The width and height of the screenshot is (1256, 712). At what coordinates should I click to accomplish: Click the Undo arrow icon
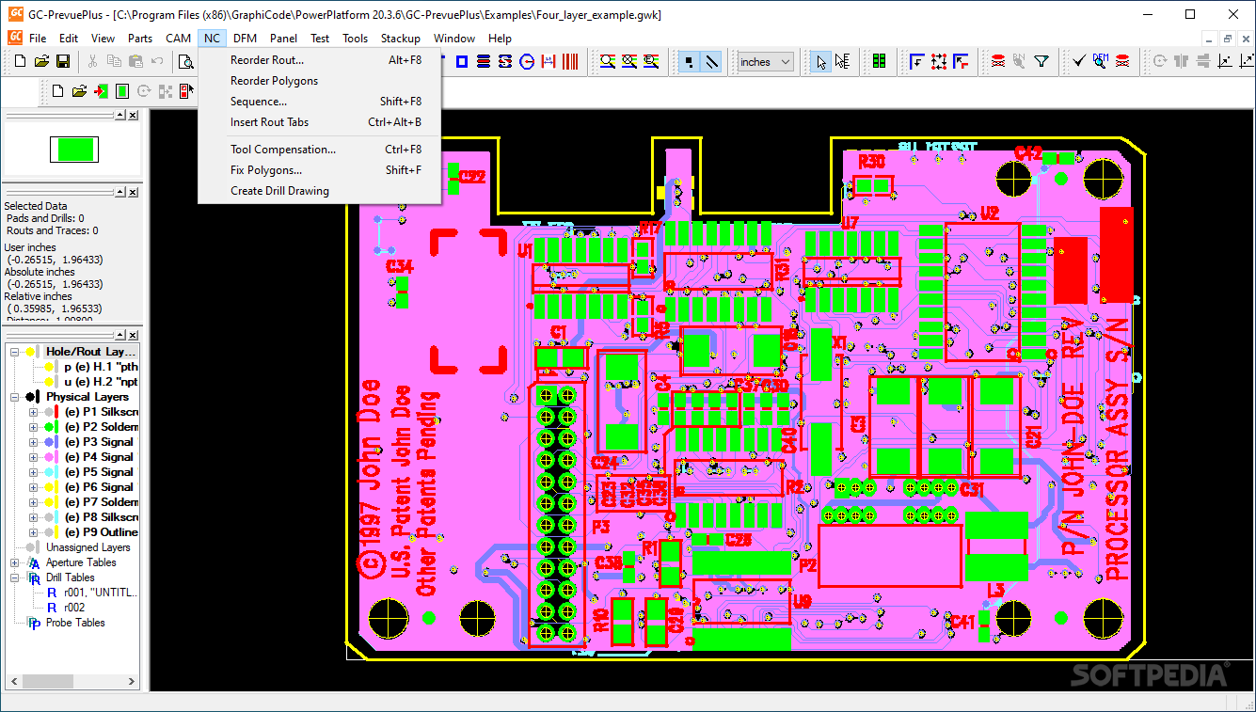click(158, 62)
